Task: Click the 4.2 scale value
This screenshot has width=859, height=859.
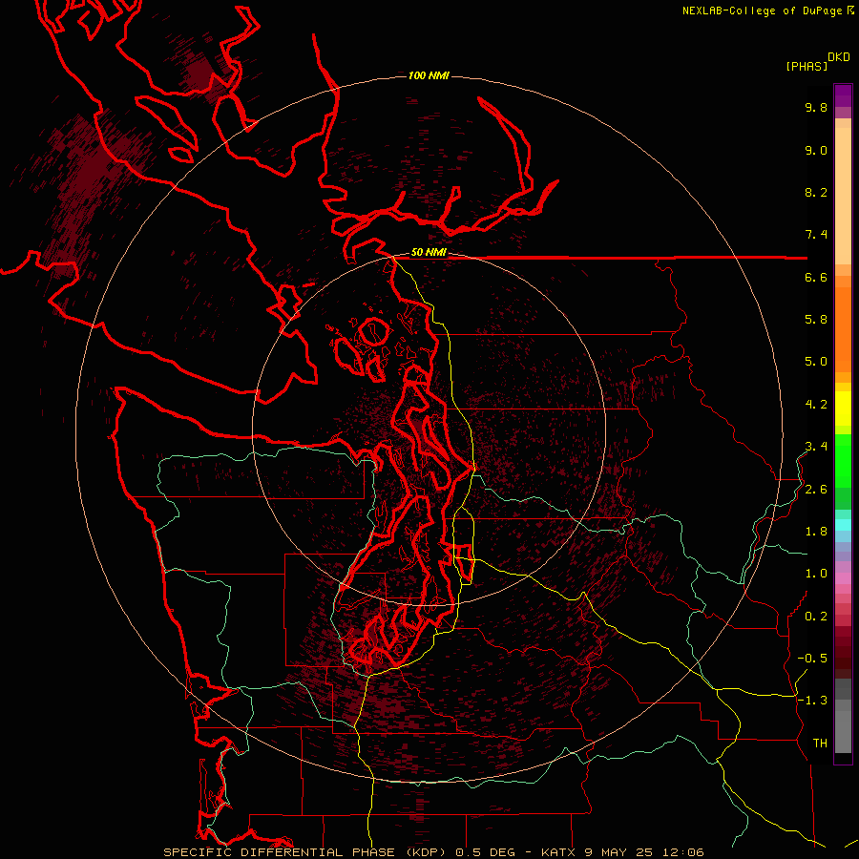Action: pyautogui.click(x=816, y=405)
